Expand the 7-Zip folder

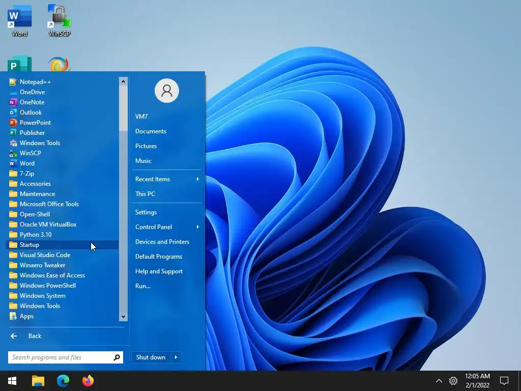[x=63, y=174]
